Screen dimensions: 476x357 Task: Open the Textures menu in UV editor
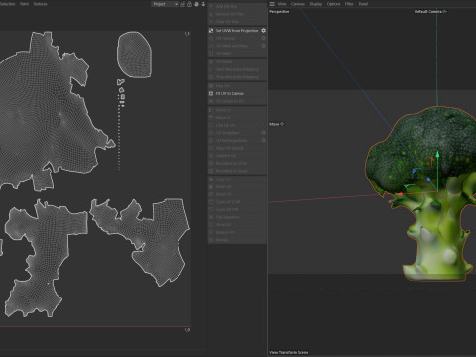click(x=40, y=4)
